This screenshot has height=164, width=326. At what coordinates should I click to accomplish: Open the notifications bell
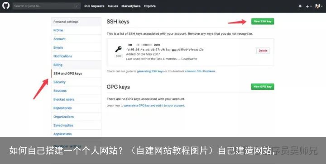click(x=300, y=6)
